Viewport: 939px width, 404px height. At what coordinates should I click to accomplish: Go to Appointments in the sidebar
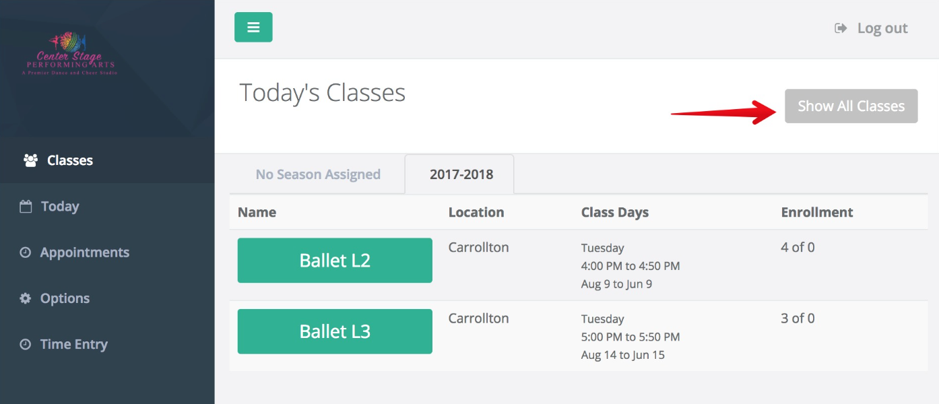107,252
